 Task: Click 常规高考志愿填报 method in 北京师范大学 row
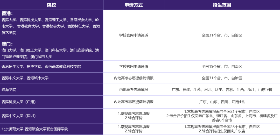[x=134, y=127]
